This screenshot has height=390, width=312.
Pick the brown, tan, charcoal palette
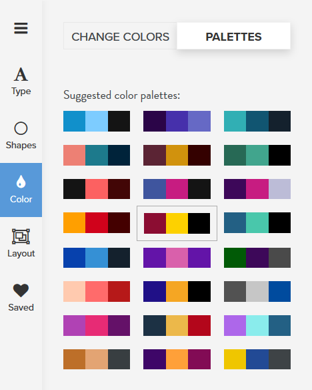[x=97, y=359]
